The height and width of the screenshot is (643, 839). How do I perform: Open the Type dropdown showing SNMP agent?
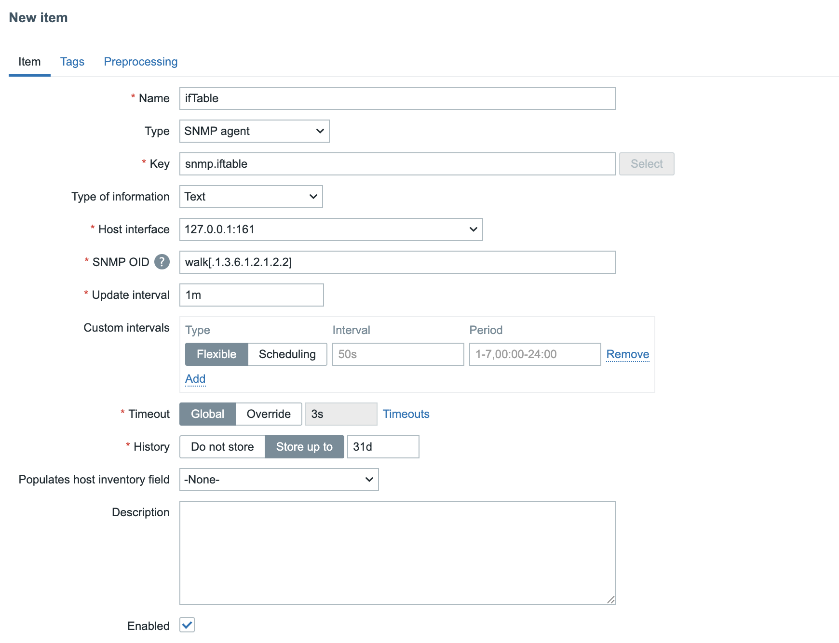tap(254, 131)
